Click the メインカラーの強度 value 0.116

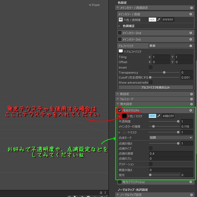pyautogui.click(x=187, y=127)
